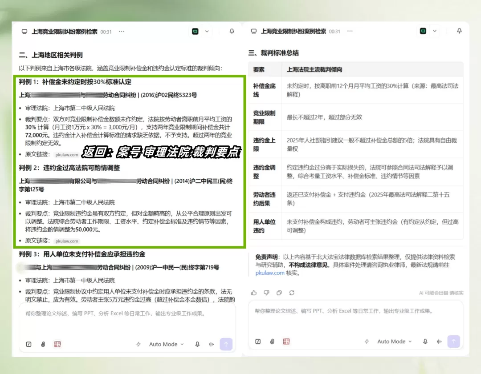
Task: Open the pkulaw.com source link under 判例 1
Action: (x=66, y=155)
